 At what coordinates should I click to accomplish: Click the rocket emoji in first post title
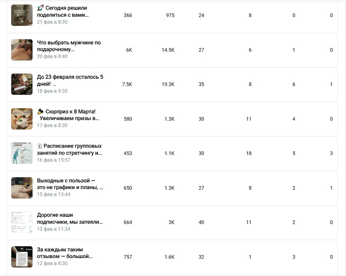click(x=40, y=8)
